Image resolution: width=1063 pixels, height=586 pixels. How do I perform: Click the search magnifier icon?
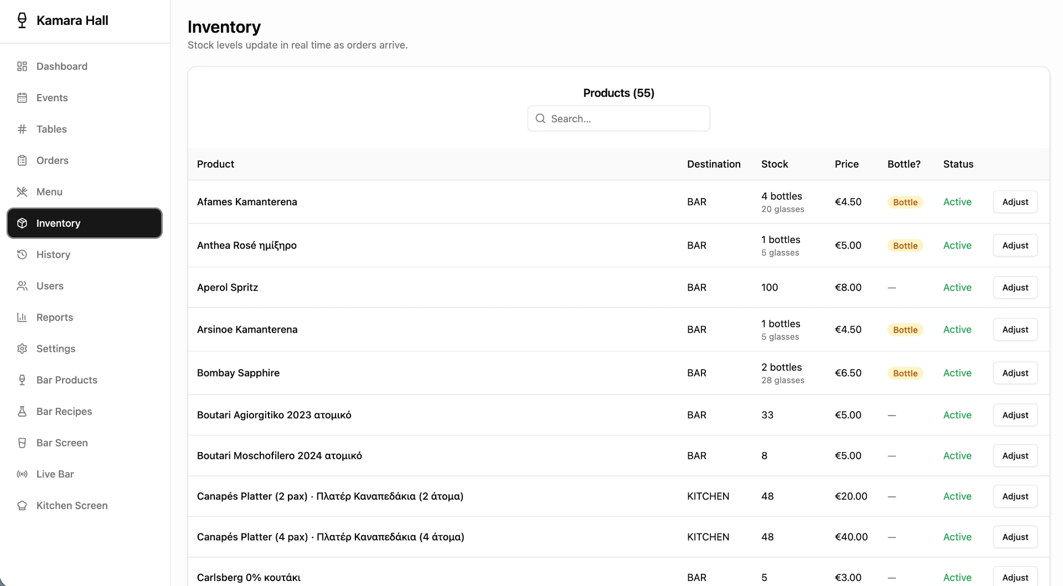540,118
